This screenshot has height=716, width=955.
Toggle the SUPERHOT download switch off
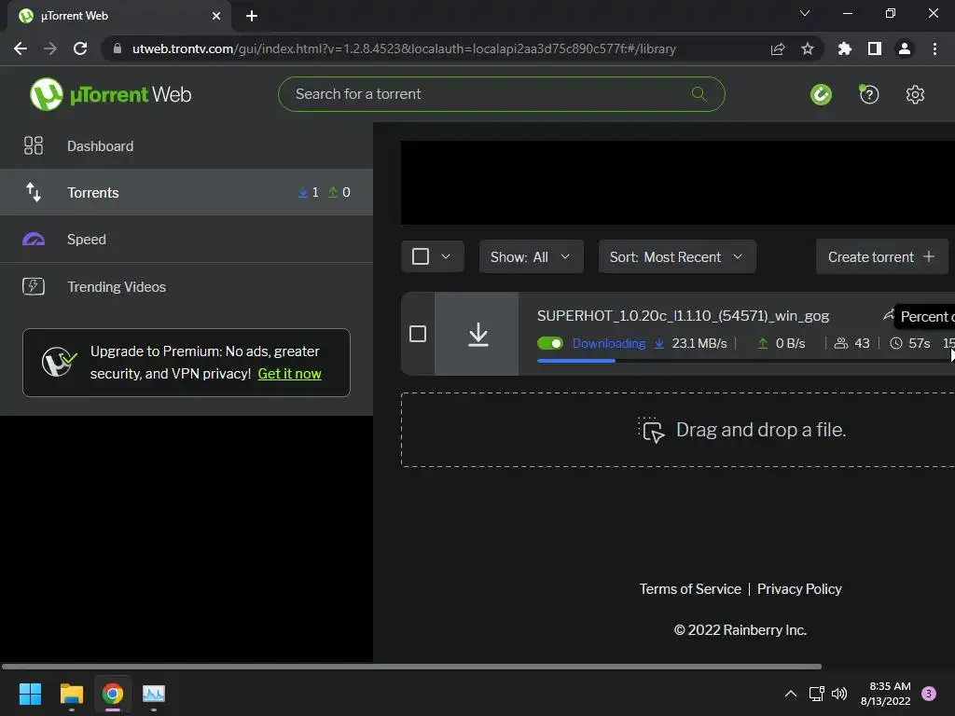coord(550,343)
